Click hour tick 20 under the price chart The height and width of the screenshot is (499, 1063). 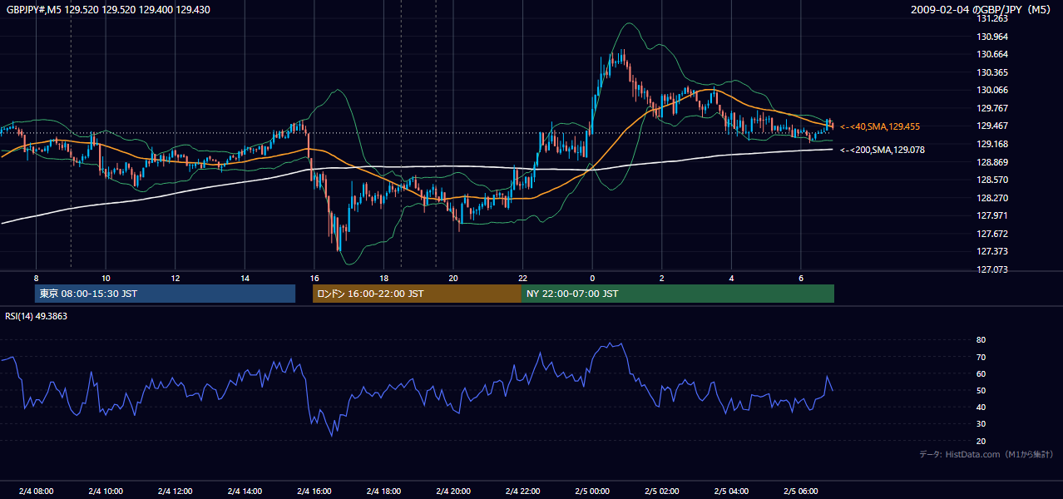[x=453, y=278]
